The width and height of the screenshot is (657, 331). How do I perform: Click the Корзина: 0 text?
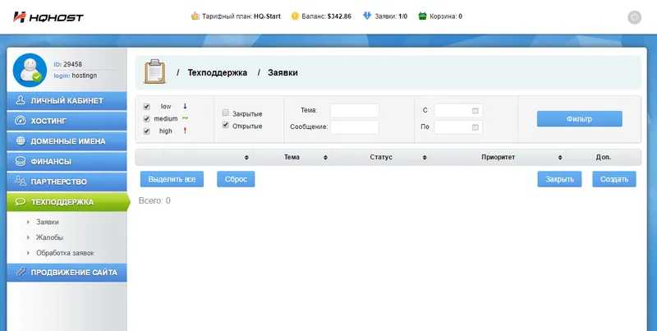446,16
